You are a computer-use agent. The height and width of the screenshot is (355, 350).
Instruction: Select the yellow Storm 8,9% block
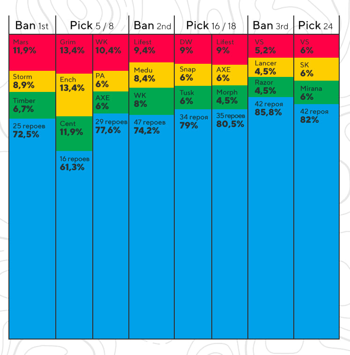32,81
